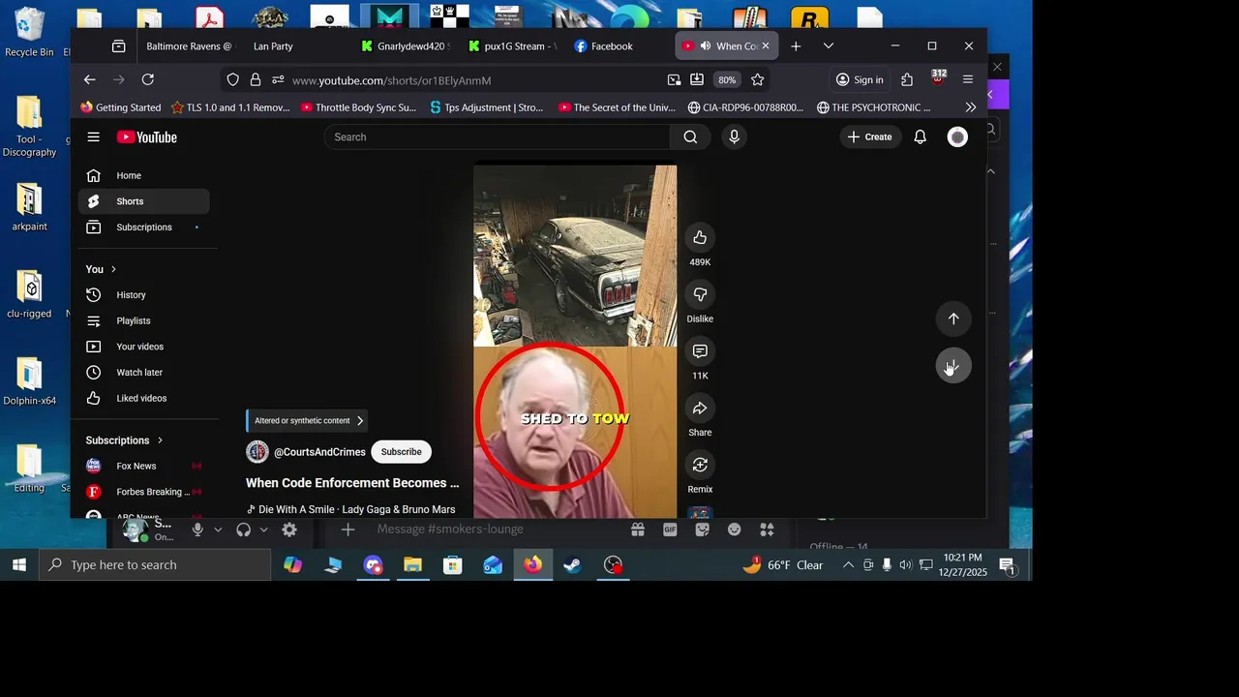Viewport: 1239px width, 697px height.
Task: Toggle Discord headphone deafen
Action: tap(243, 530)
